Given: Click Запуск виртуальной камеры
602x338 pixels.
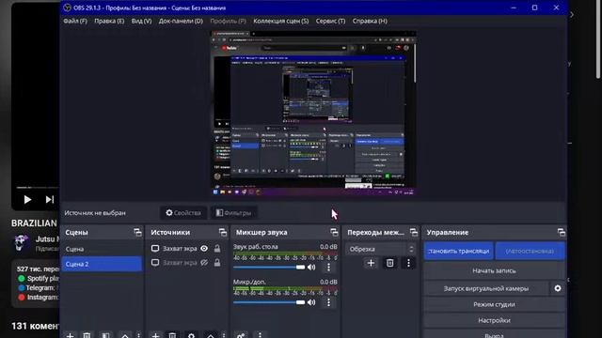Looking at the screenshot, I should pyautogui.click(x=486, y=288).
